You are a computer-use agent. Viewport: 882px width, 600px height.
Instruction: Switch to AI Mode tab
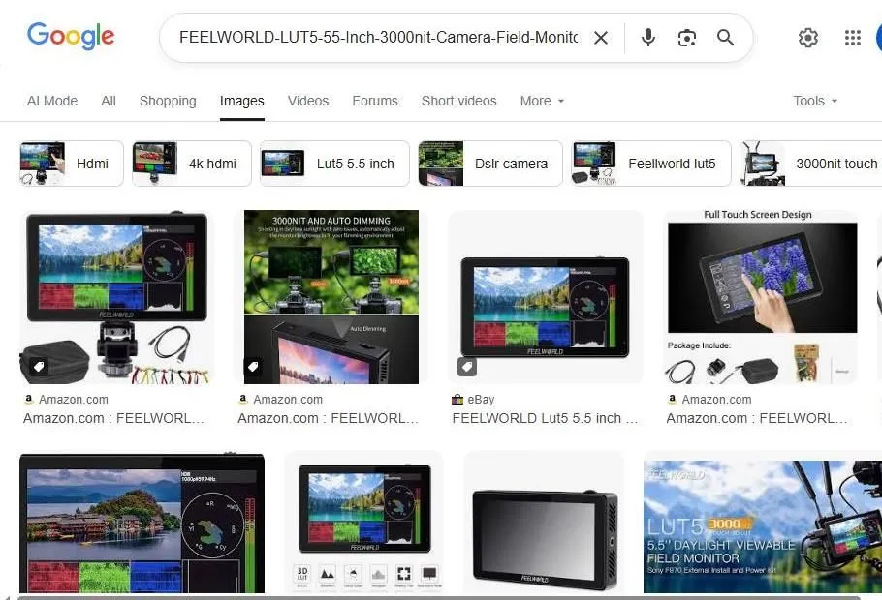pos(52,101)
